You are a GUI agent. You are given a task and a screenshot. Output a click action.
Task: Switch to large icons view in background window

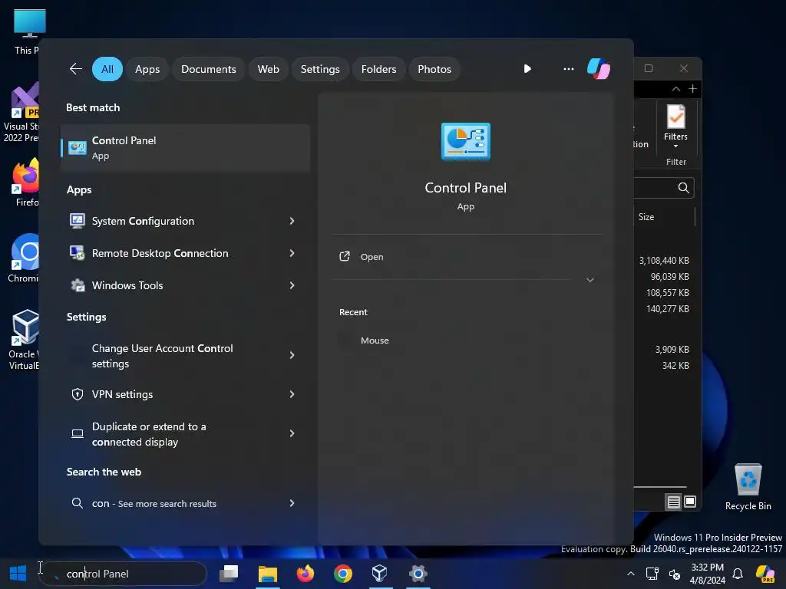(x=690, y=502)
